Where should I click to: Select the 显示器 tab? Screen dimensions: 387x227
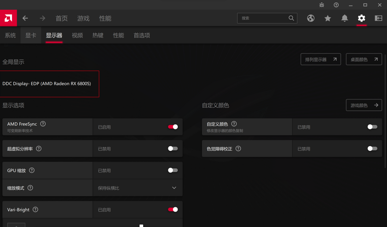(x=54, y=35)
